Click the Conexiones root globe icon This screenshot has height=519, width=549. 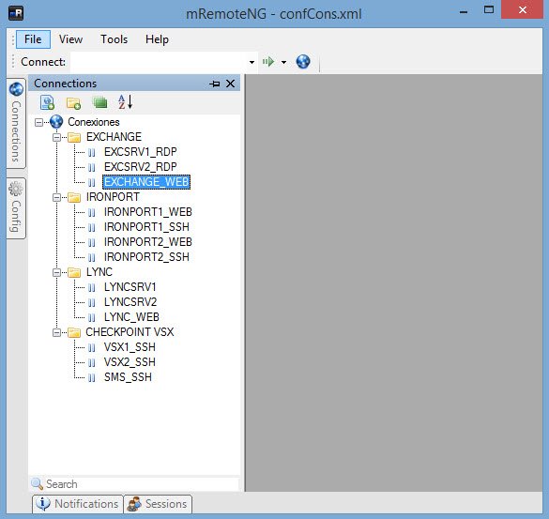[56, 122]
